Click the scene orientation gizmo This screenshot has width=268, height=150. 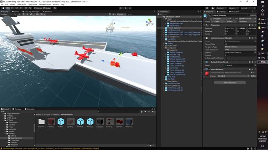coord(149,22)
